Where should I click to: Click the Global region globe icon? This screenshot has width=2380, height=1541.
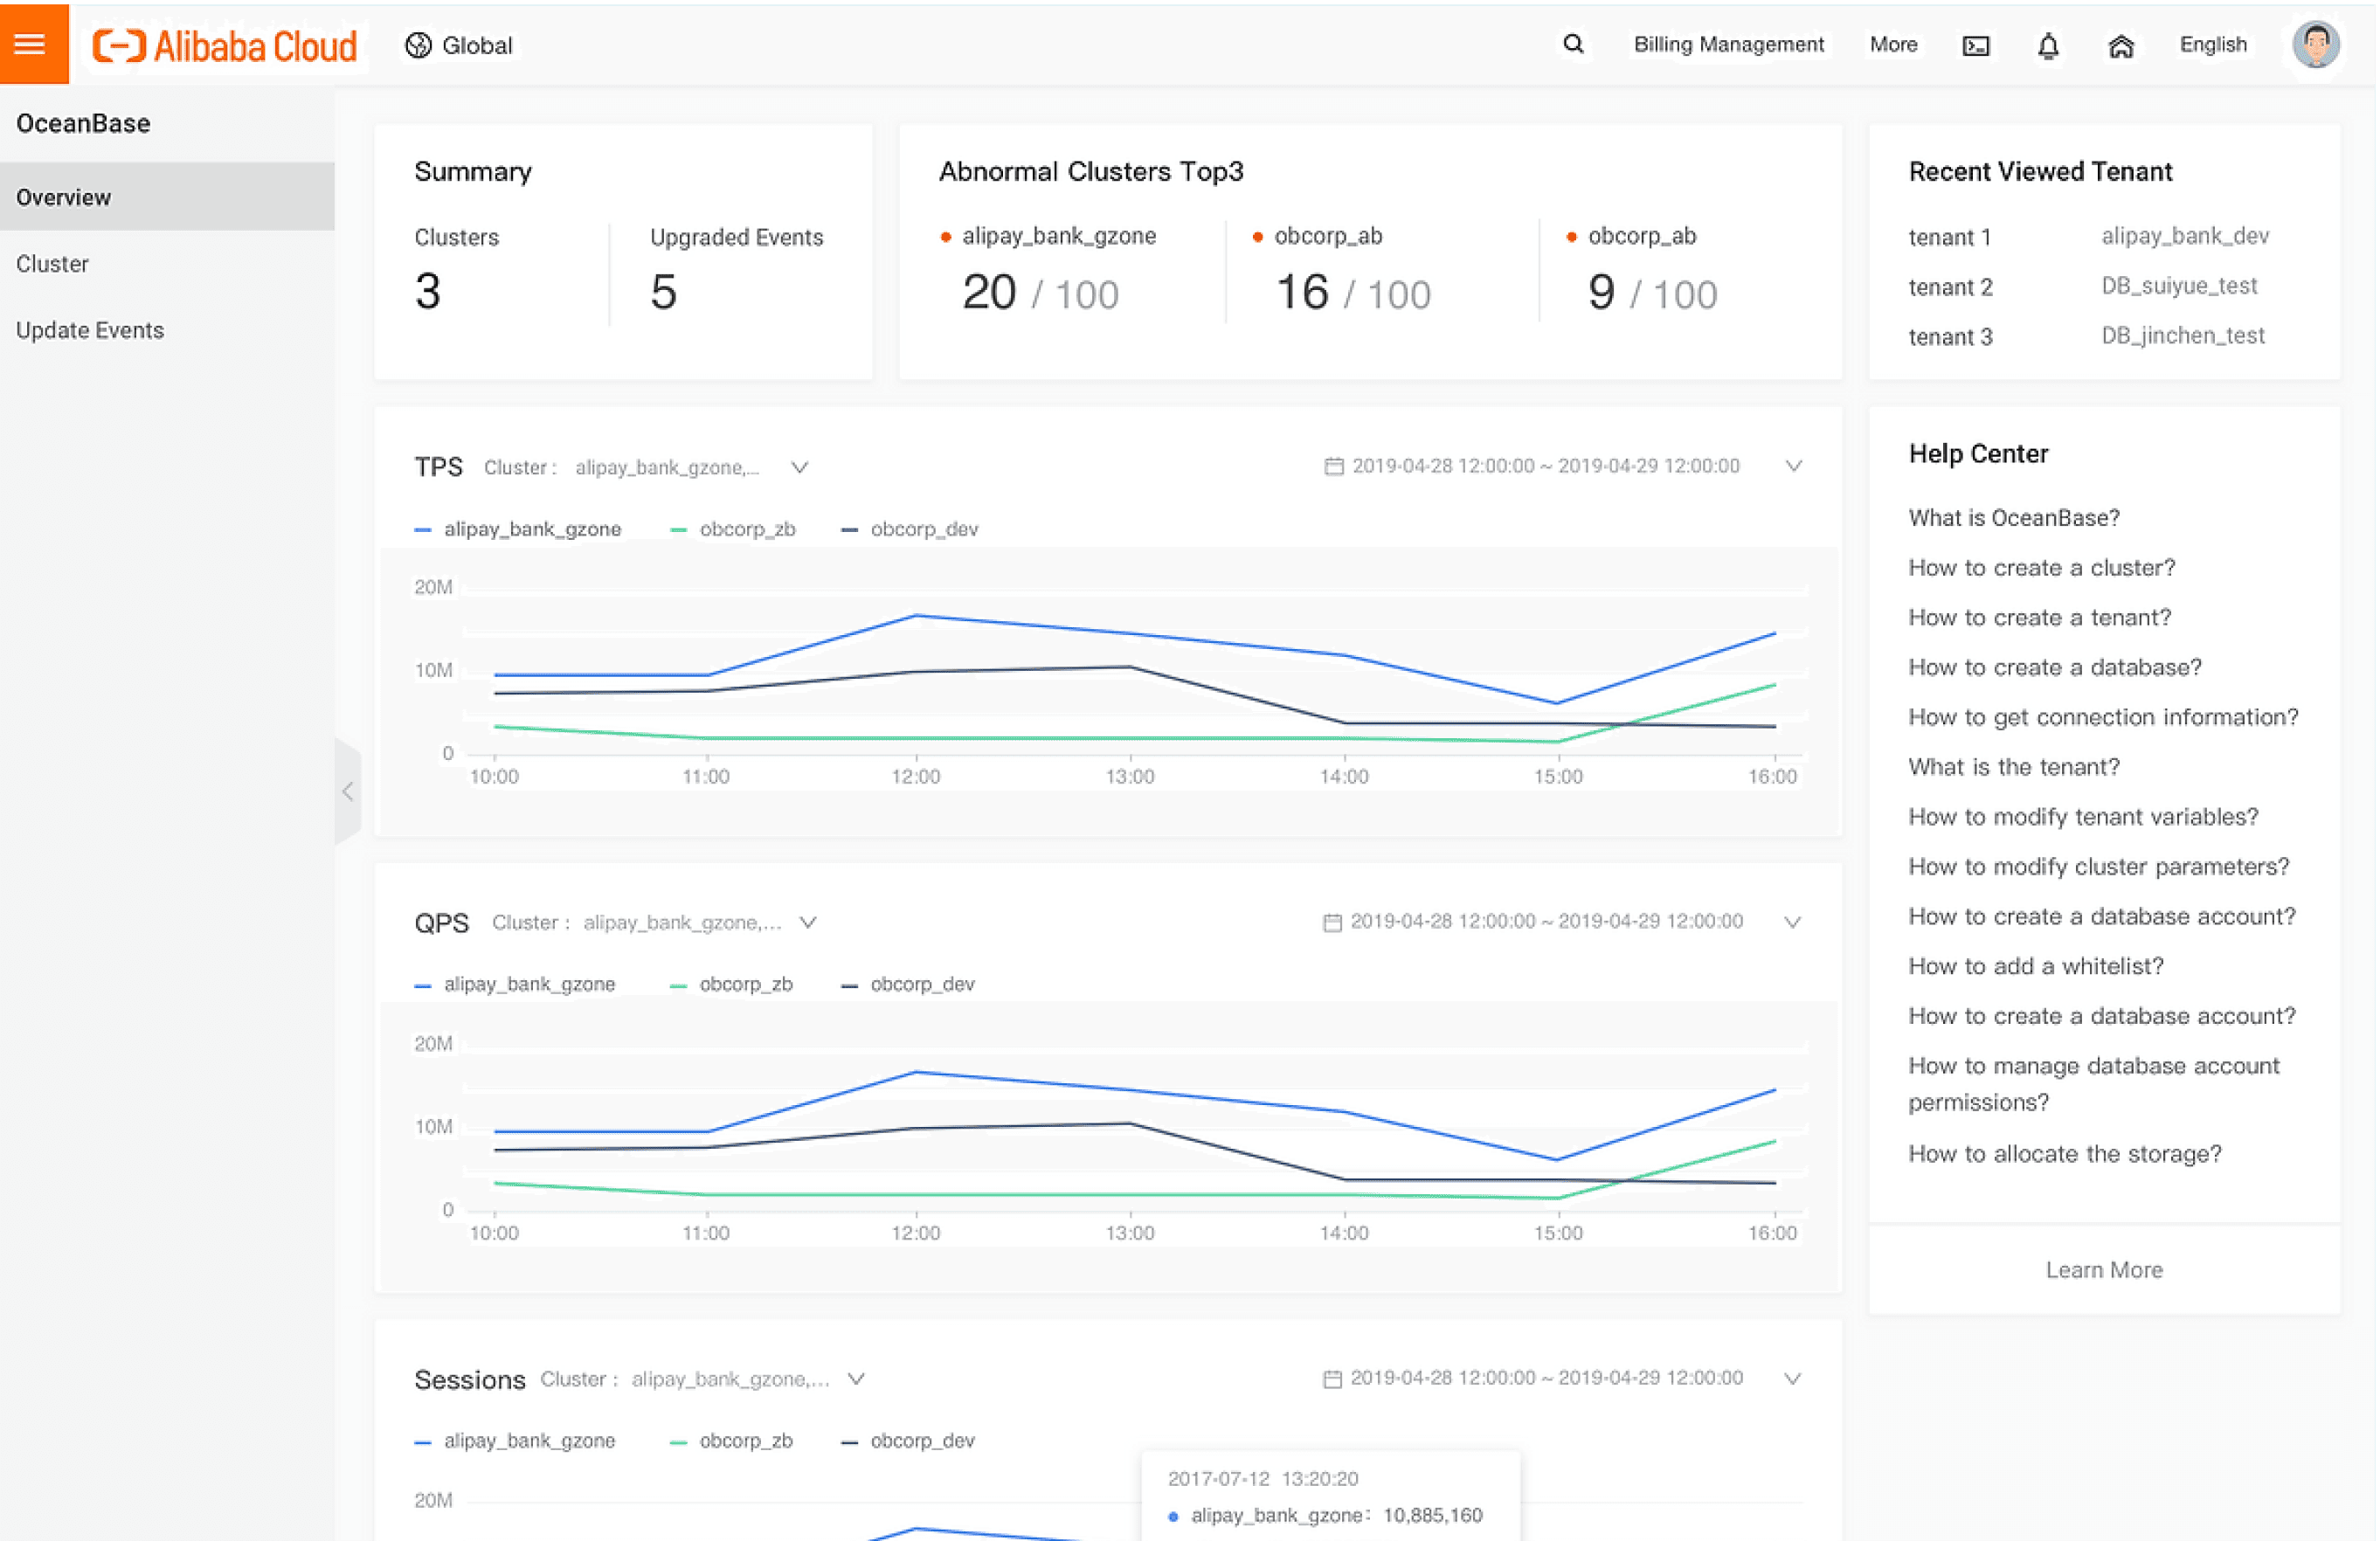tap(419, 45)
